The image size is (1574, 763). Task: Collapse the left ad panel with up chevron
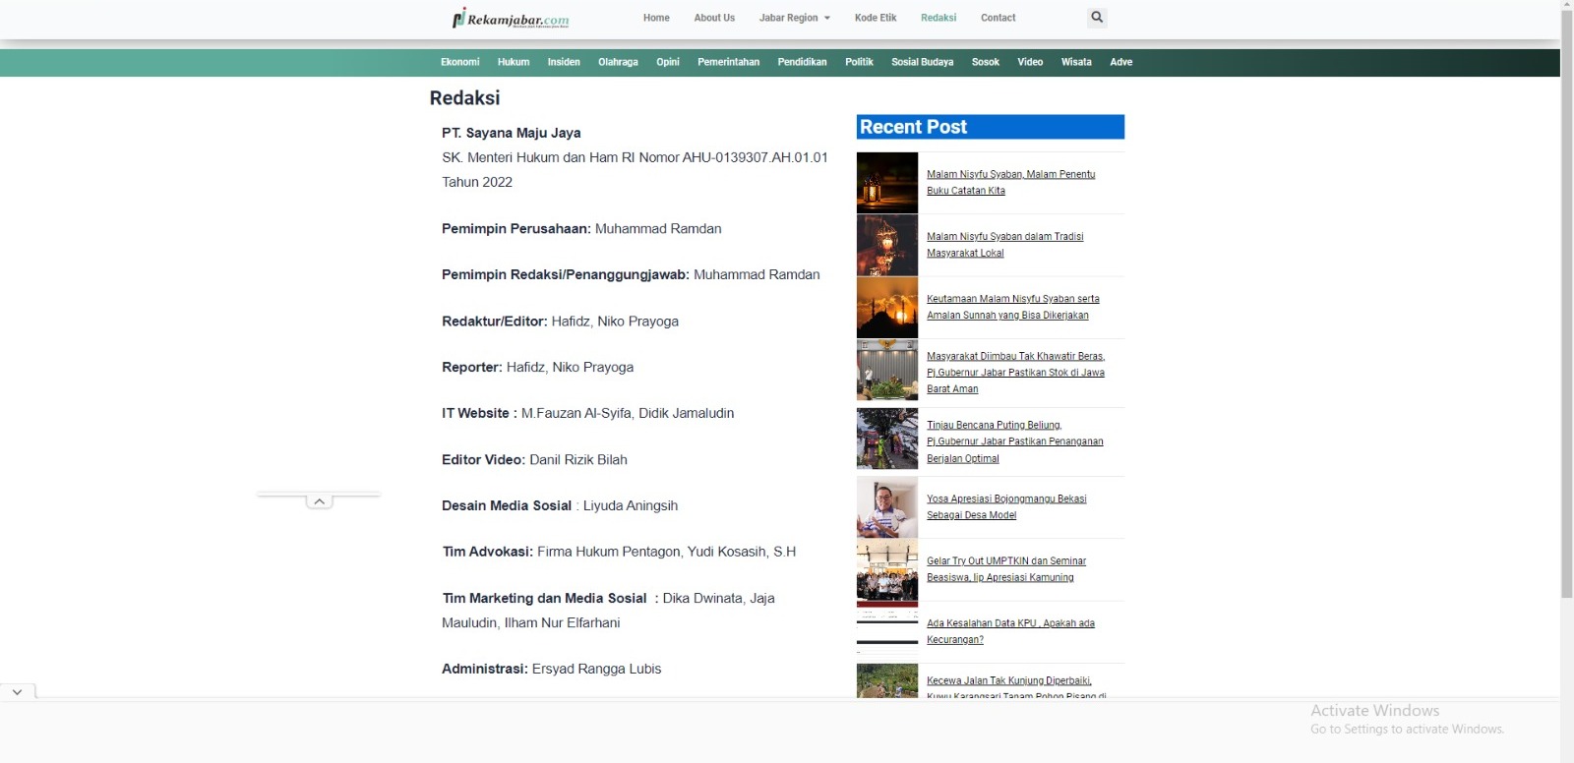319,501
